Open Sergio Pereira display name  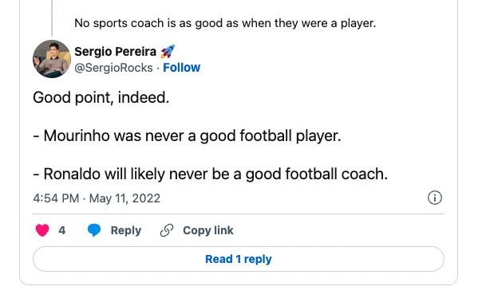pos(115,52)
